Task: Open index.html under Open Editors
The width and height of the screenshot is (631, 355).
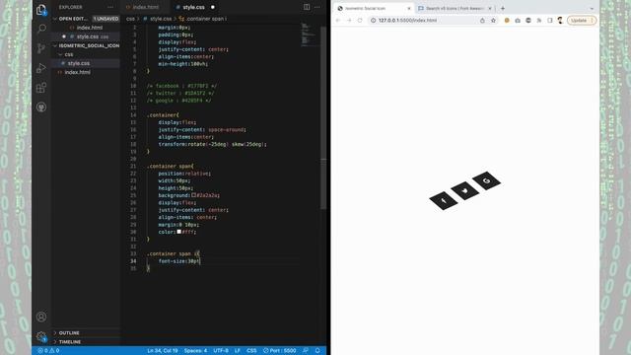Action: coord(90,28)
